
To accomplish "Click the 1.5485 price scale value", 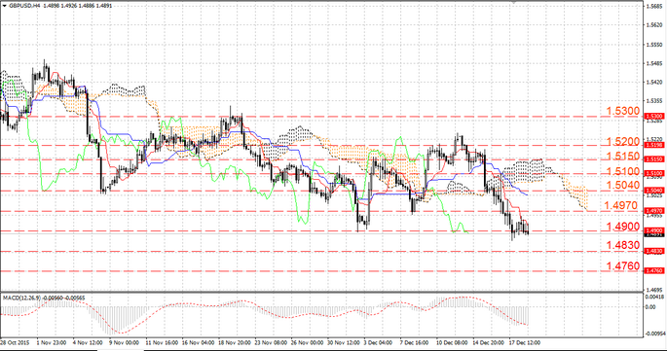I will 655,63.
